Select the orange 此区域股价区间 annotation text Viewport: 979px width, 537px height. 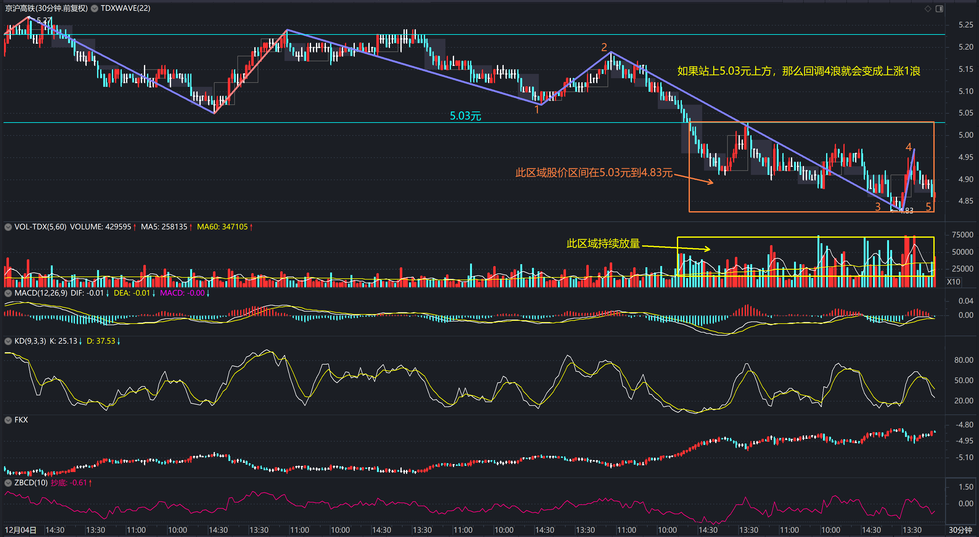594,173
